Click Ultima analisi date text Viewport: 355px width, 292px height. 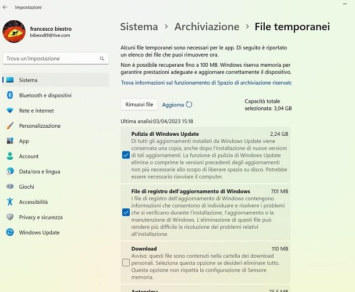157,121
